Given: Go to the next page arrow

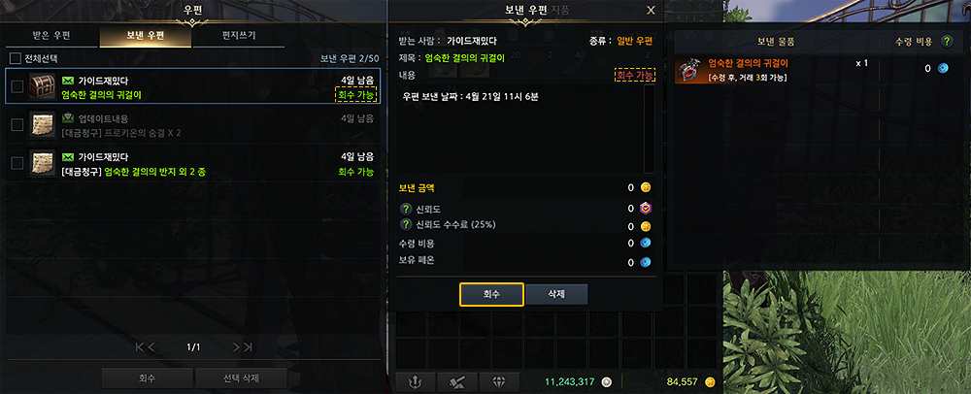Looking at the screenshot, I should [x=236, y=347].
